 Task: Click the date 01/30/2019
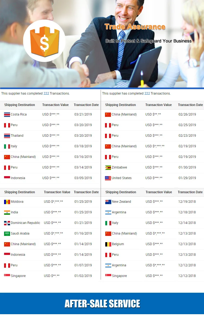[187, 167]
